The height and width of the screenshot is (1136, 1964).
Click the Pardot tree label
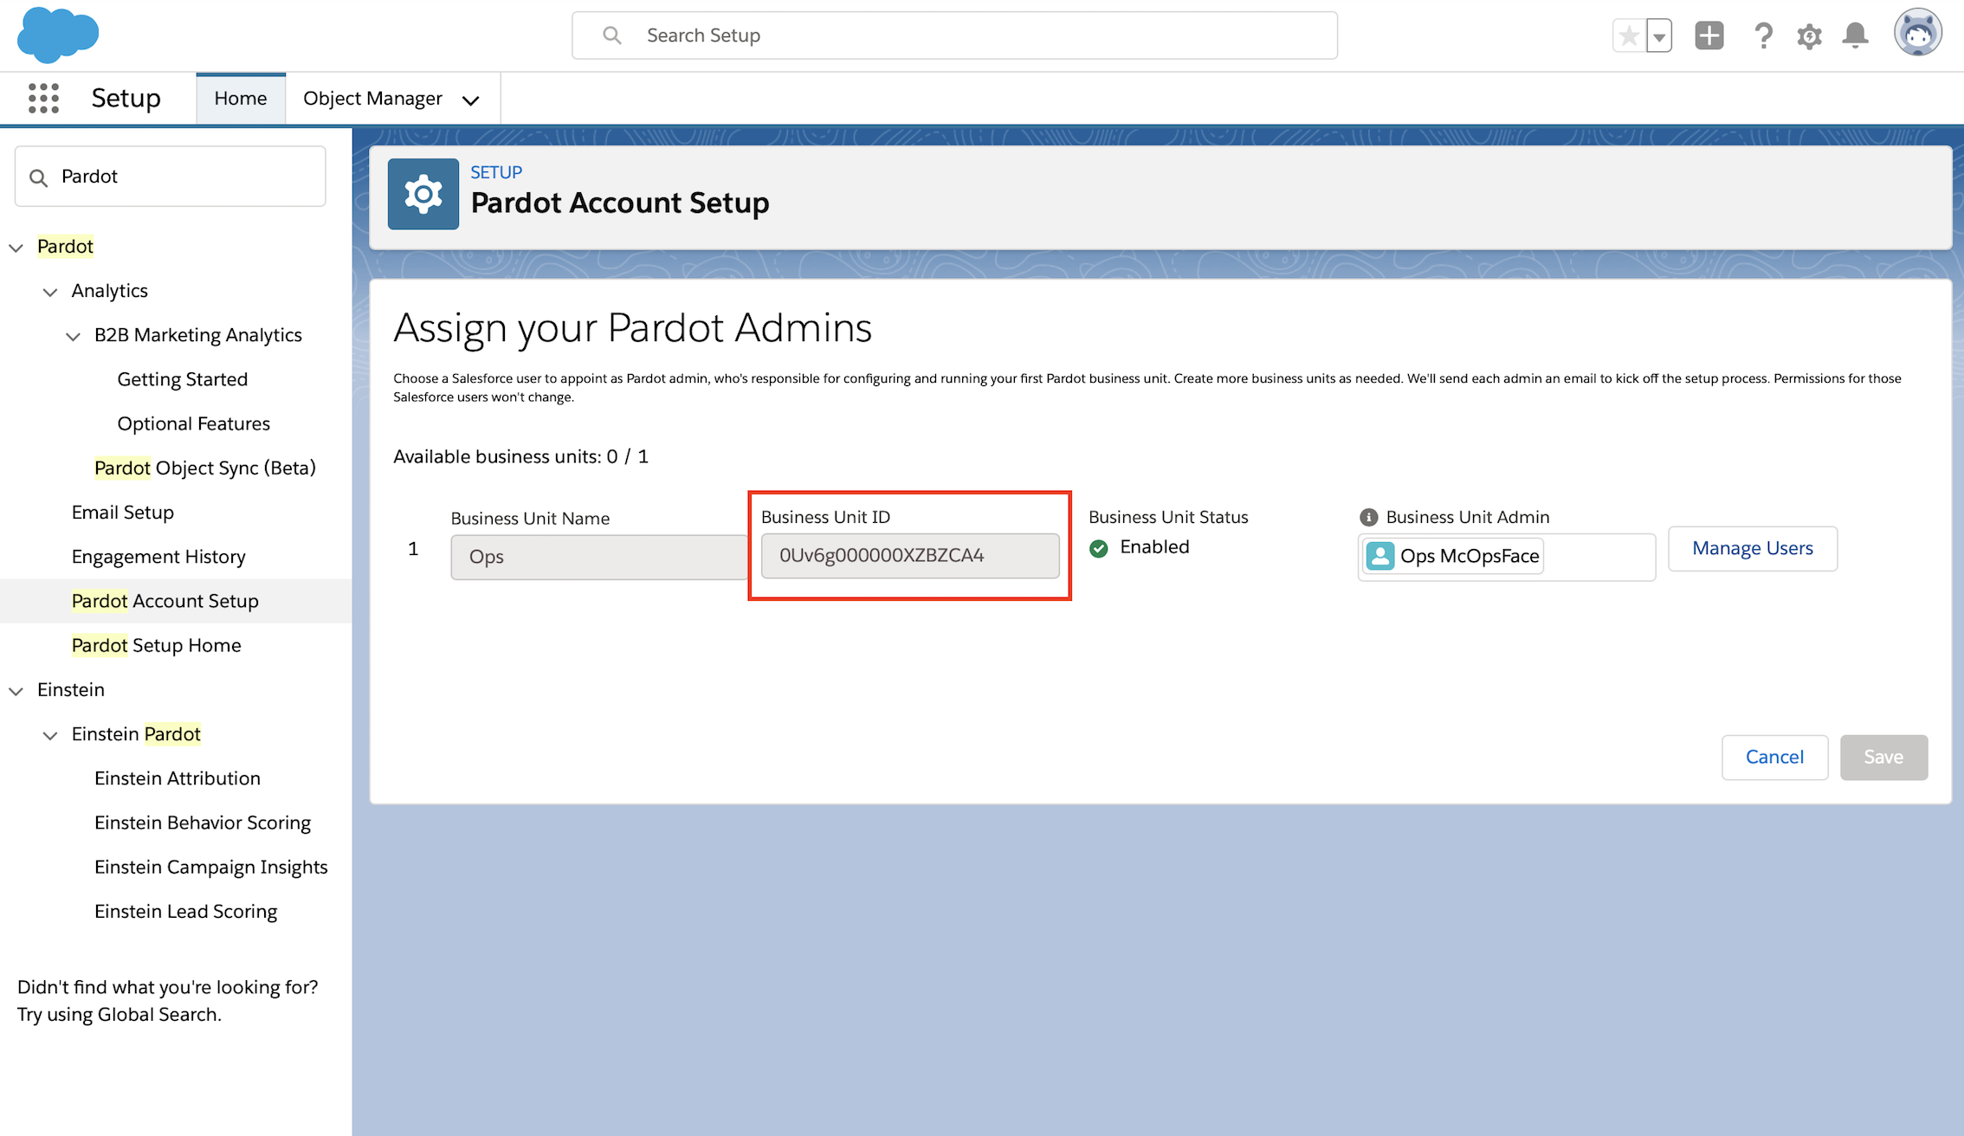coord(65,246)
